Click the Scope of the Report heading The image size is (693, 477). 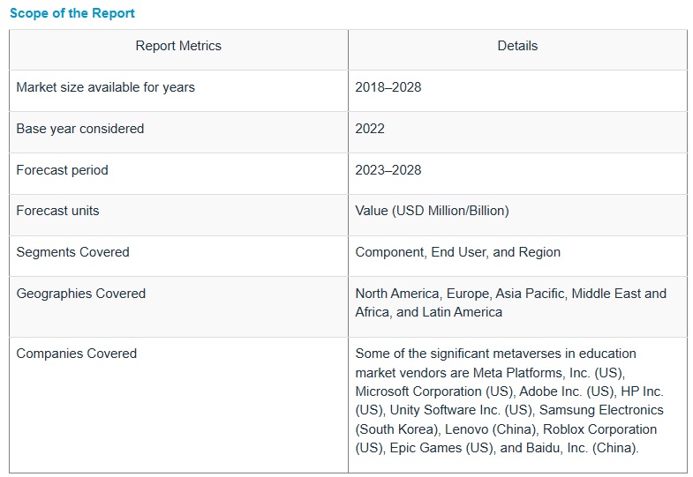pos(72,14)
